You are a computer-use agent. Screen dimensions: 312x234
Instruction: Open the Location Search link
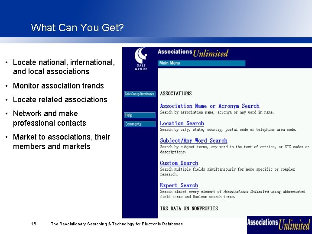tap(182, 123)
